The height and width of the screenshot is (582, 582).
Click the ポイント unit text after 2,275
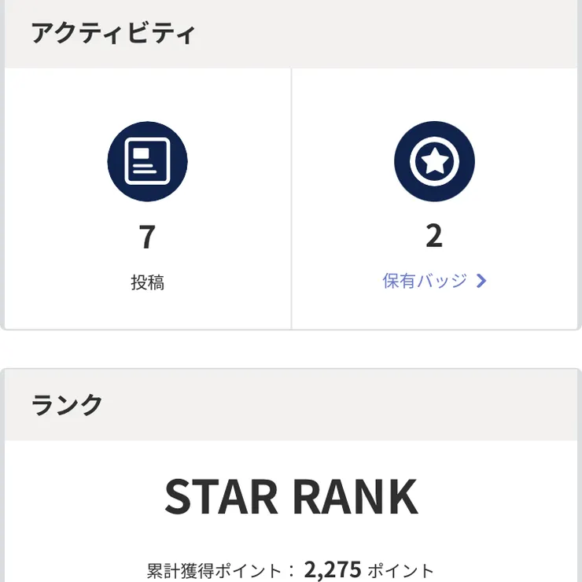pyautogui.click(x=401, y=570)
